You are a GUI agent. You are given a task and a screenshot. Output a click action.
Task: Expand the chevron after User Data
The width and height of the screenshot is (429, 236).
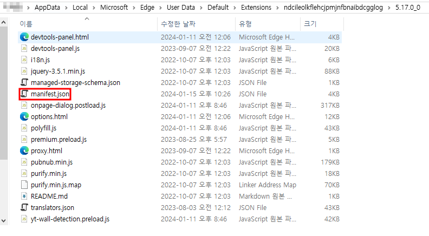[x=201, y=8]
